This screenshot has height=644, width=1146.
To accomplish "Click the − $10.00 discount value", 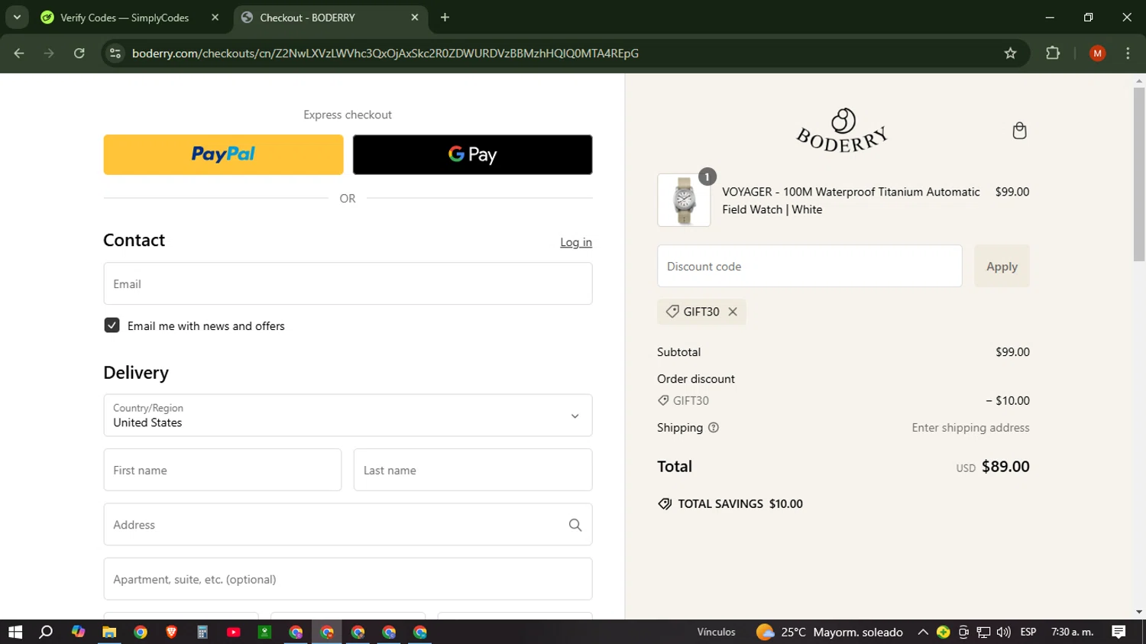I will click(x=1008, y=400).
